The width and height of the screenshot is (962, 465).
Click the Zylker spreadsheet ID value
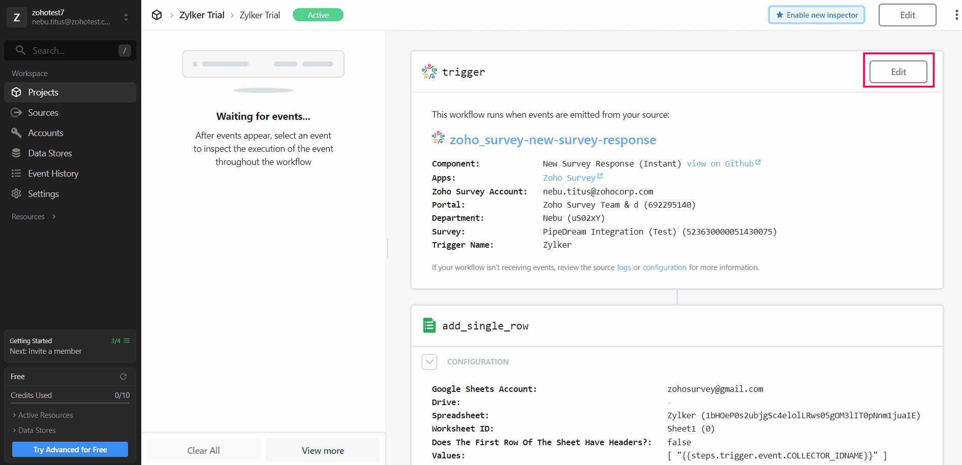[x=794, y=415]
